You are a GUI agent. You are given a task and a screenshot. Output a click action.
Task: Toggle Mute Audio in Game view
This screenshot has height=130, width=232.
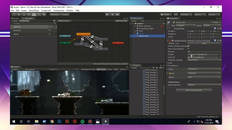click(x=101, y=69)
